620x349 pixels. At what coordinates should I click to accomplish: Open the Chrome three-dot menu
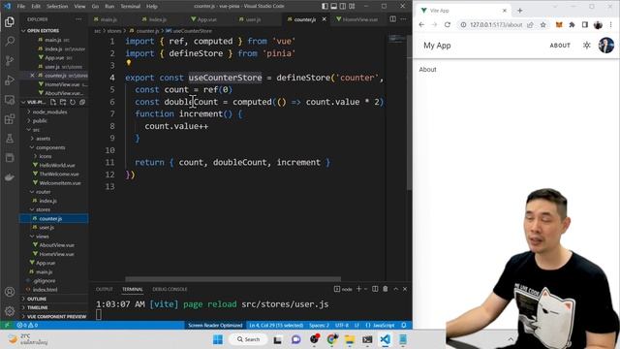611,24
